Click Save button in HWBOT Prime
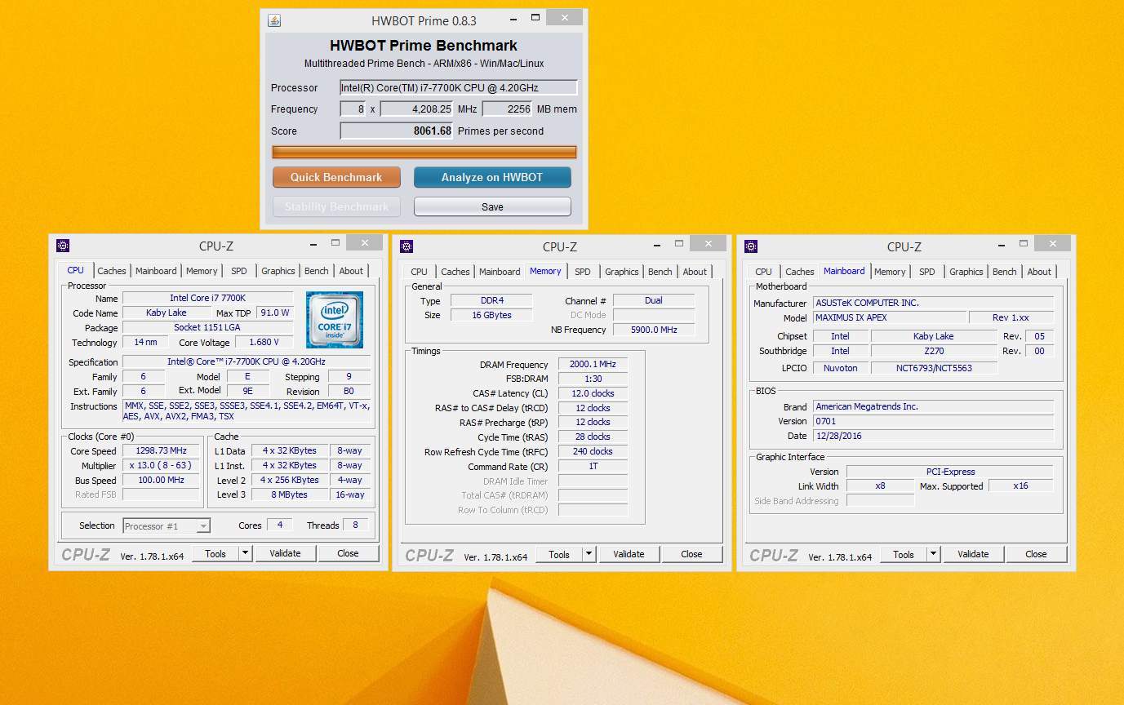 tap(492, 206)
